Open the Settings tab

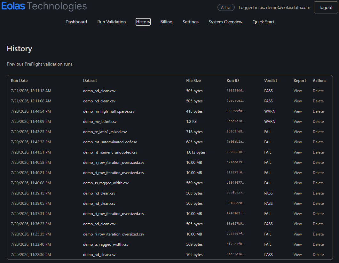pos(191,22)
